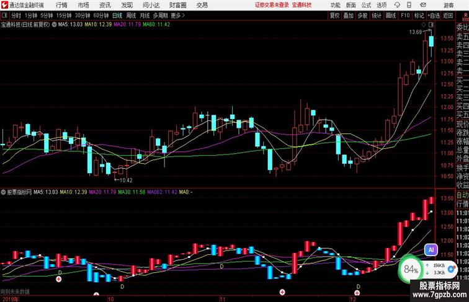Switch to 5分钟 period tab

click(x=47, y=16)
